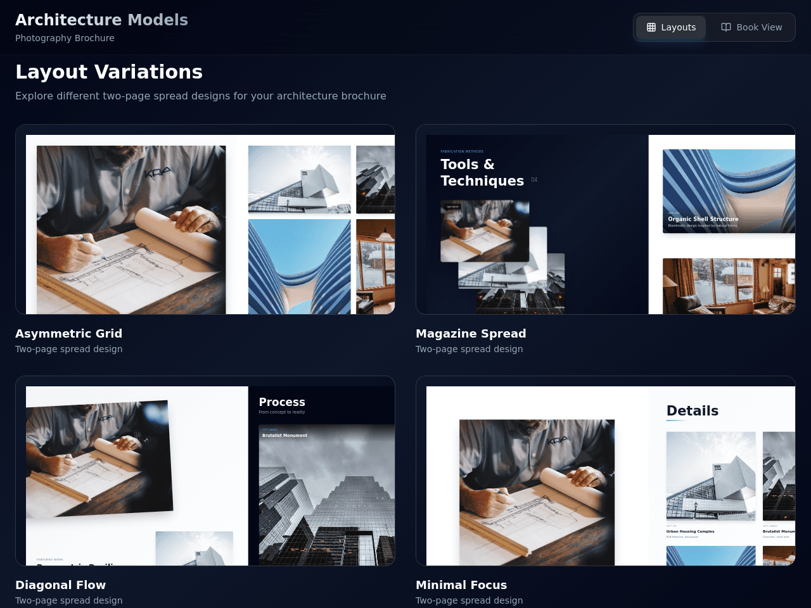Open the Book View tab

[751, 27]
